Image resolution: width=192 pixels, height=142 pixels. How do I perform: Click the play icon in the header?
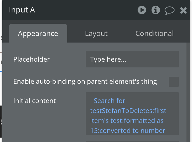tap(142, 10)
